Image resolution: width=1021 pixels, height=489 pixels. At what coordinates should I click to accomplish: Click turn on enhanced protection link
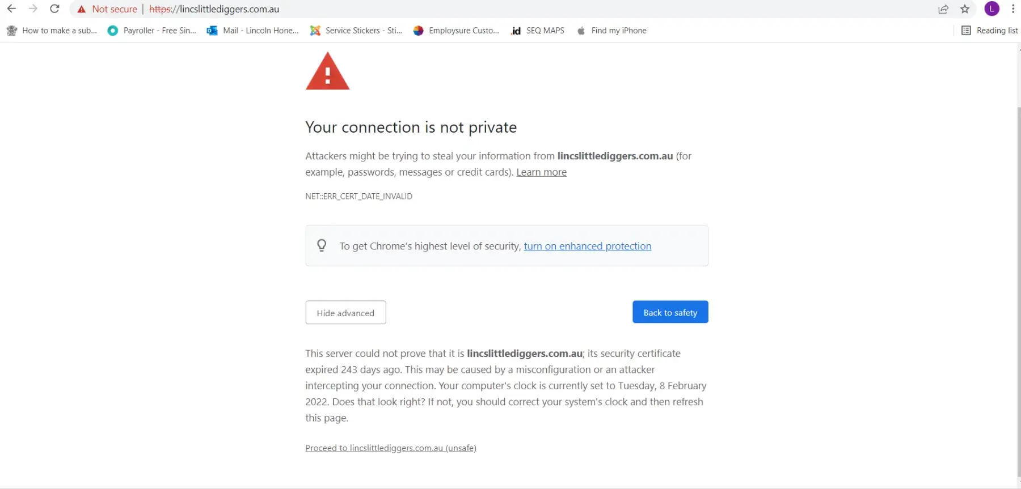point(587,246)
